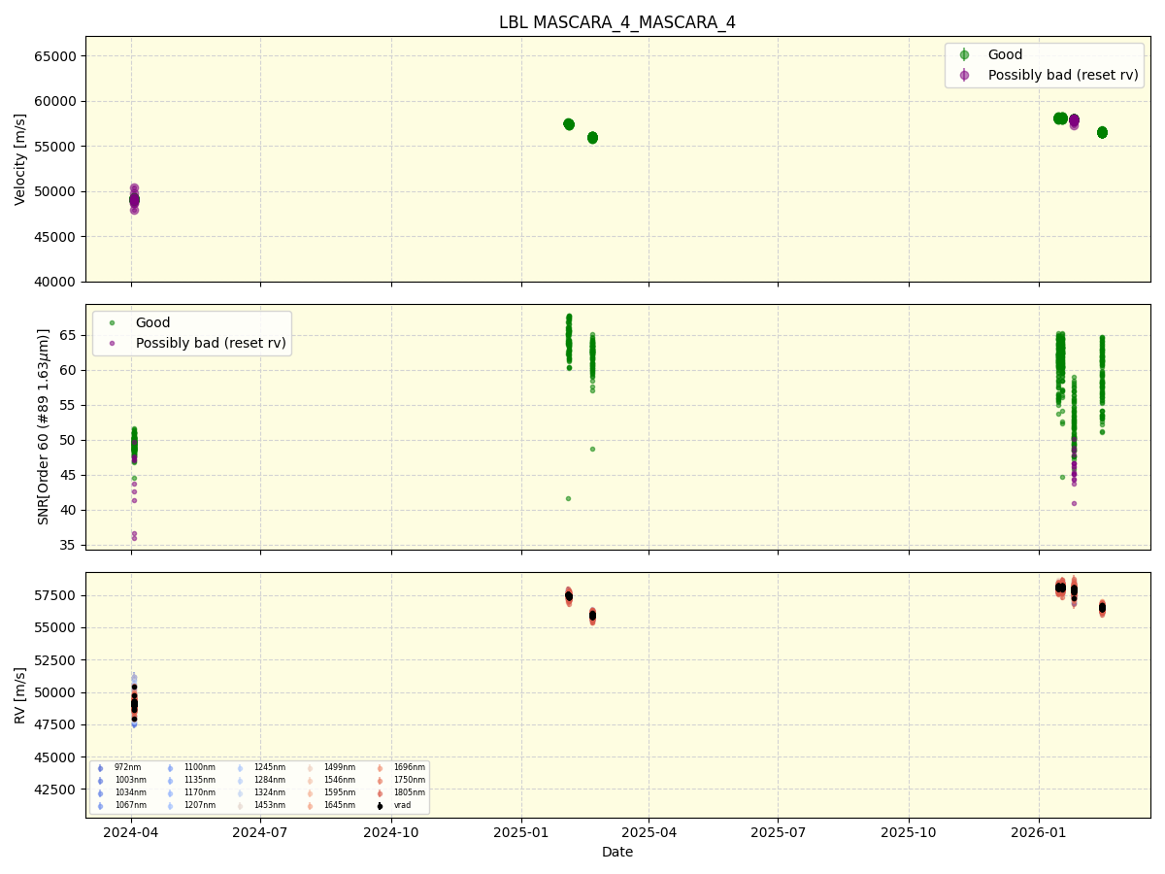Click the 35 SNR tick label
The image size is (1165, 874).
click(68, 545)
